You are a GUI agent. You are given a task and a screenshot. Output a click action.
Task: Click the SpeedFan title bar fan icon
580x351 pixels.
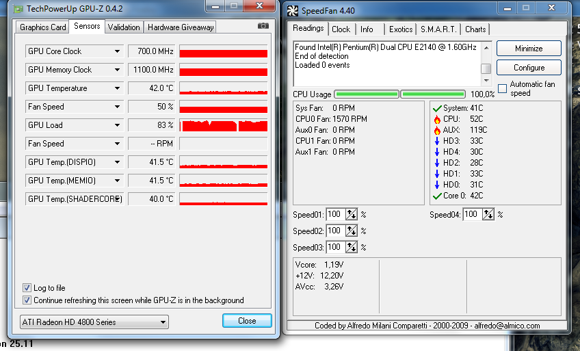[x=293, y=11]
